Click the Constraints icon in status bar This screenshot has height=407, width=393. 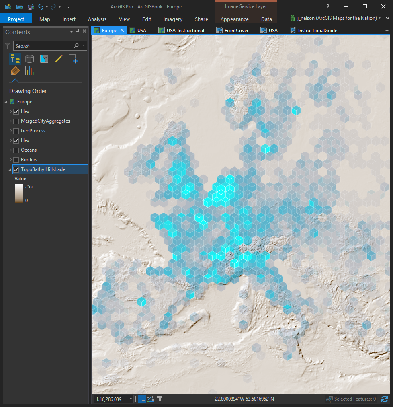[150, 399]
